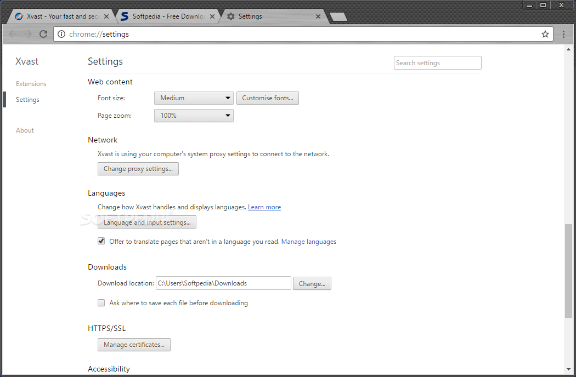Screen dimensions: 576x377
Task: Open Language and input settings
Action: pos(147,222)
